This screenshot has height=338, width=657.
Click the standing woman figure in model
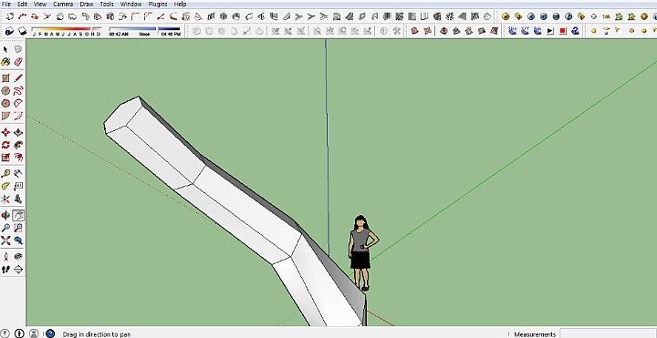pos(362,252)
